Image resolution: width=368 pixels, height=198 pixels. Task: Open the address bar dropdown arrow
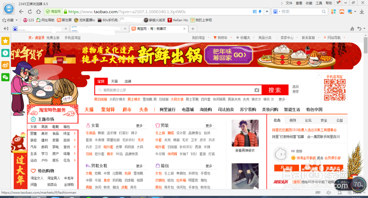(x=267, y=11)
